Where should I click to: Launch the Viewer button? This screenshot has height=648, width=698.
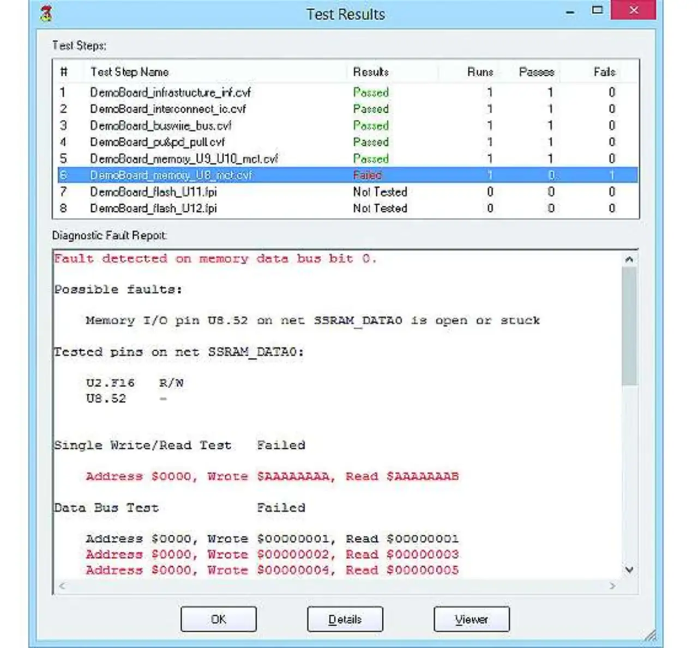pyautogui.click(x=471, y=619)
